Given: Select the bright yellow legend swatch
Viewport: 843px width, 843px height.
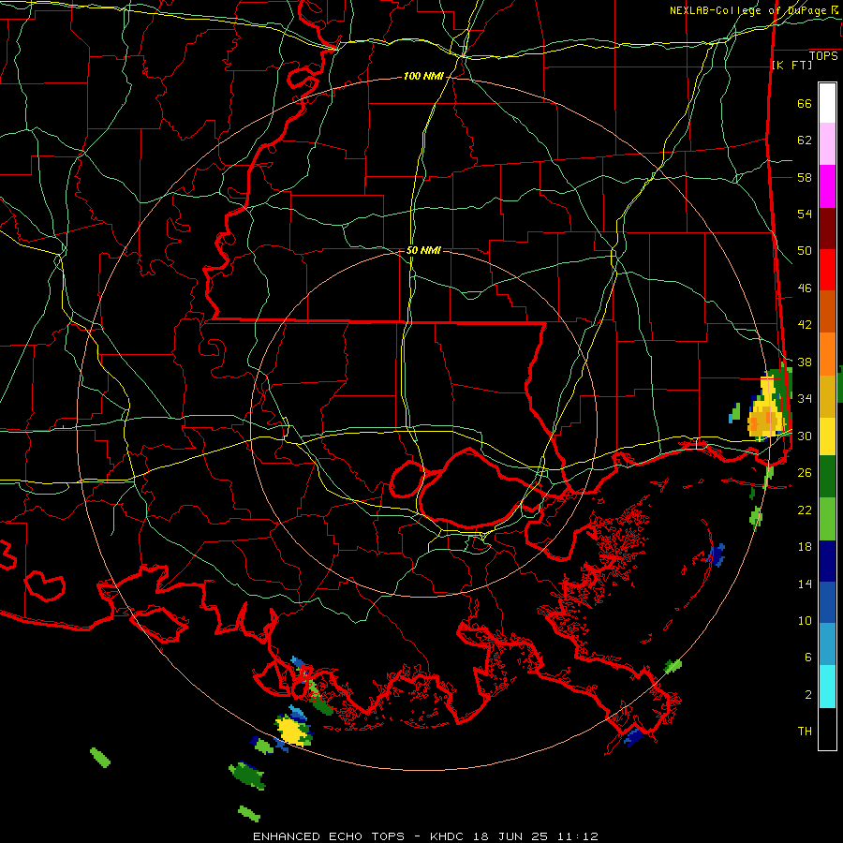Looking at the screenshot, I should click(827, 436).
